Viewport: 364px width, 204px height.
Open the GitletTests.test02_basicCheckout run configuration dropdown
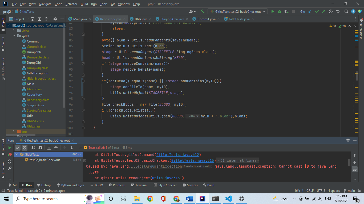[x=238, y=11]
